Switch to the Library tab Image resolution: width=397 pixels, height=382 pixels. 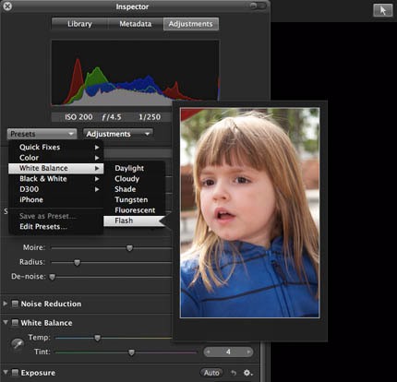79,24
